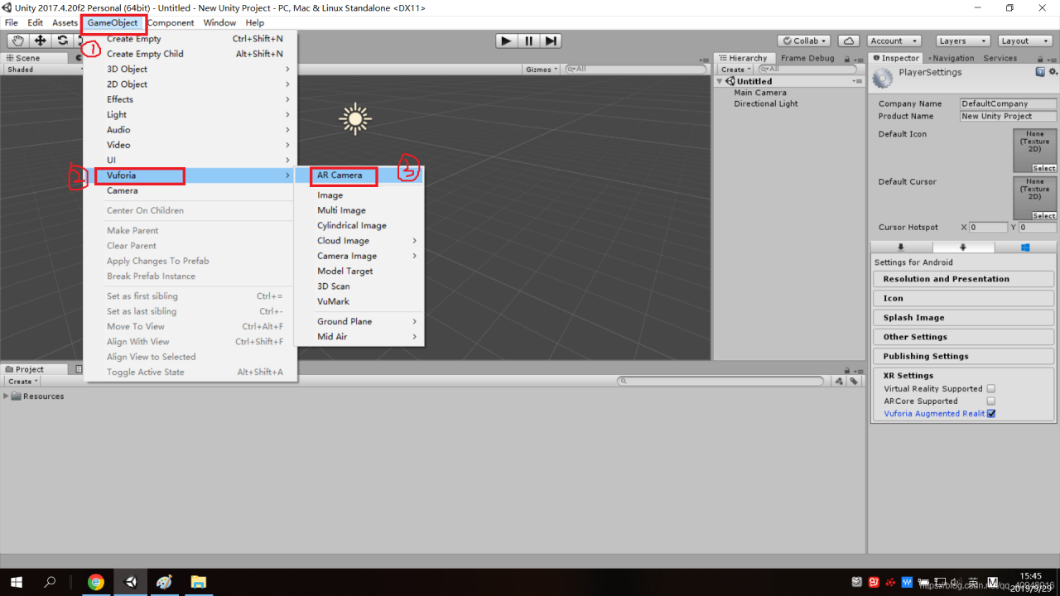Open the Untitled scene options menu icon
Screen dimensions: 1060x596
(858, 81)
